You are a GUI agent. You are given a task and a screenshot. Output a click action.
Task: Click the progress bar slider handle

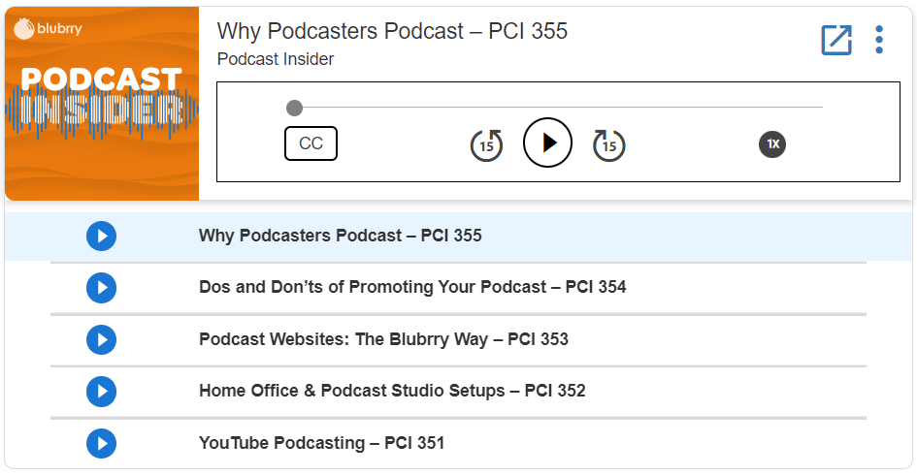pos(294,108)
